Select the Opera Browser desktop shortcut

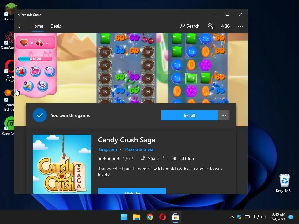9,71
